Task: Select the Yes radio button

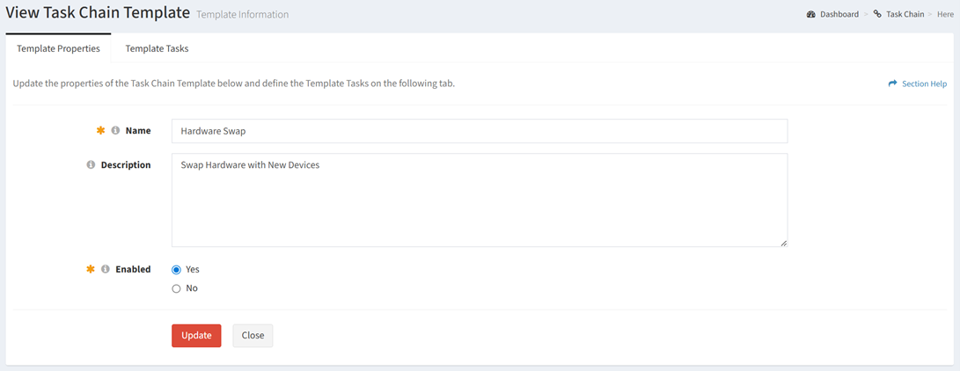Action: (x=176, y=270)
